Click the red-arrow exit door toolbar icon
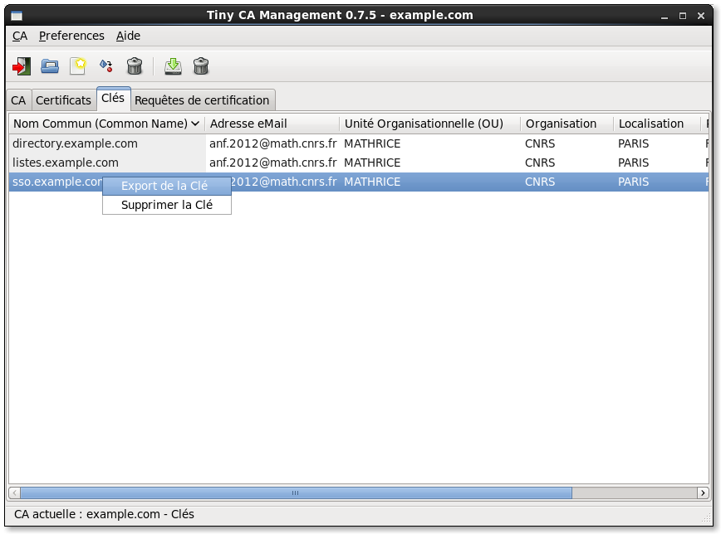Viewport: 721px width, 534px height. click(x=22, y=66)
